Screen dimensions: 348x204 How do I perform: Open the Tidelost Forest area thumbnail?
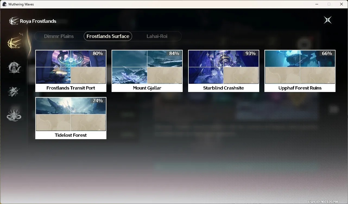(71, 114)
